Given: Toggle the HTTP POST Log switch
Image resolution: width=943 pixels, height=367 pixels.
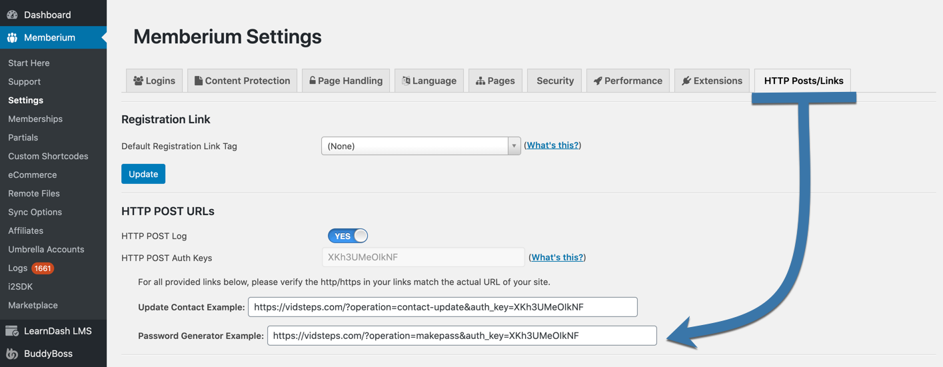Looking at the screenshot, I should click(348, 236).
